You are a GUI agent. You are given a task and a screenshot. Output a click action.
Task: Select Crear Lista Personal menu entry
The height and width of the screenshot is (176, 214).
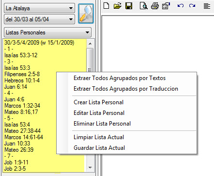click(98, 102)
